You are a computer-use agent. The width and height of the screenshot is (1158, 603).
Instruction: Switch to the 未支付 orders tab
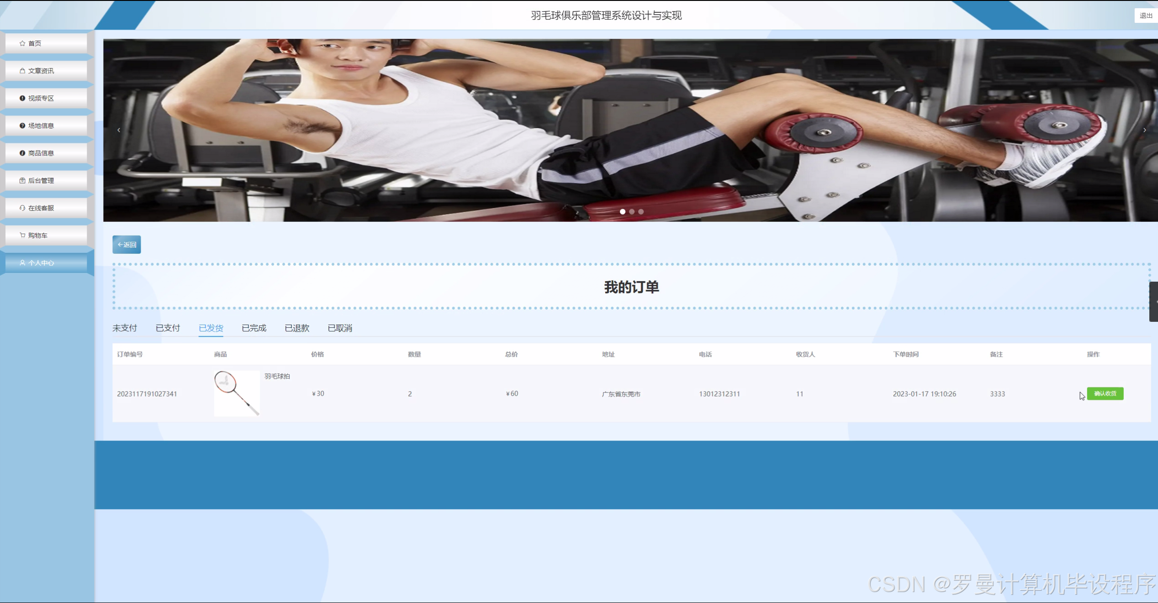click(125, 328)
